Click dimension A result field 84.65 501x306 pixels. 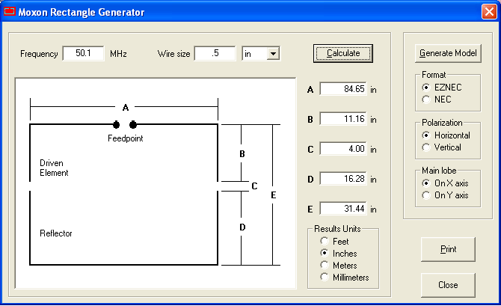coord(343,89)
